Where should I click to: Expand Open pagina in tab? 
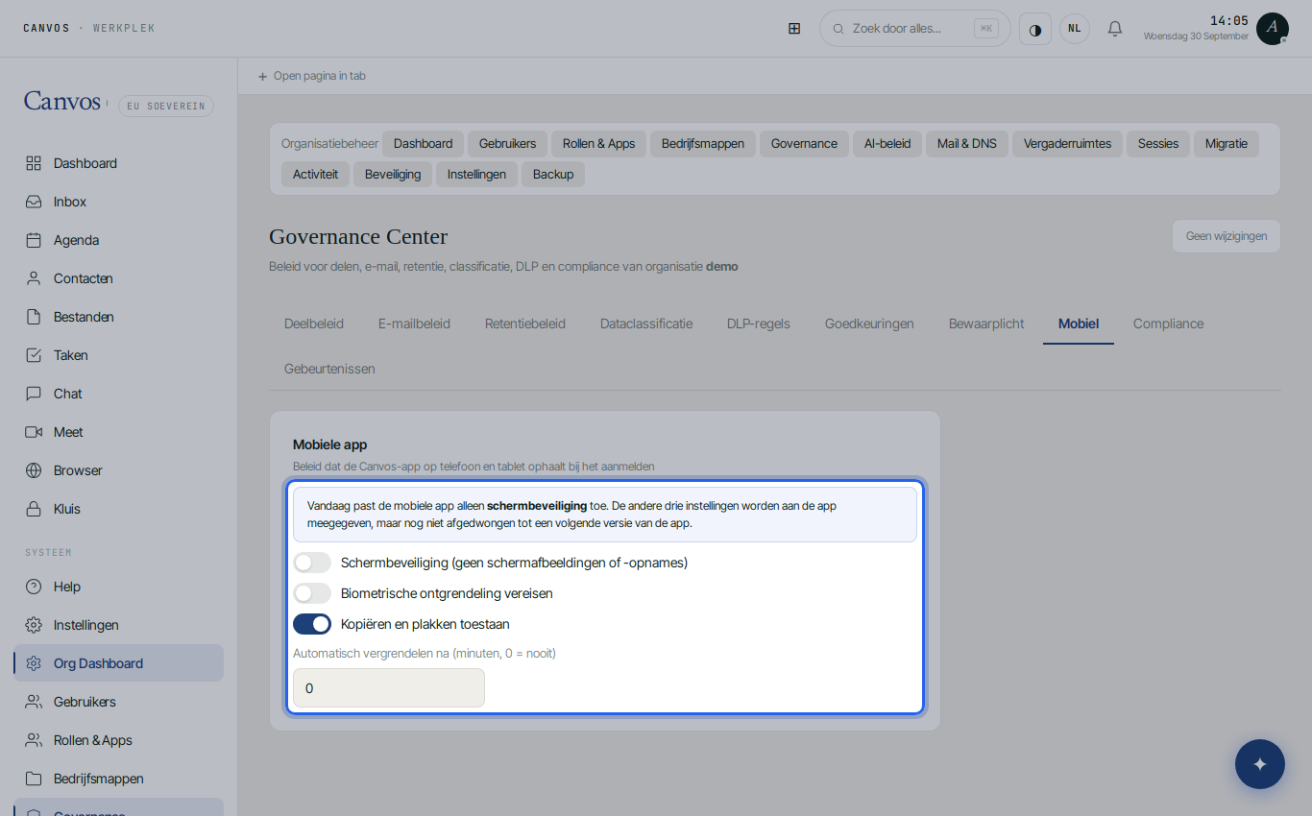click(x=312, y=76)
